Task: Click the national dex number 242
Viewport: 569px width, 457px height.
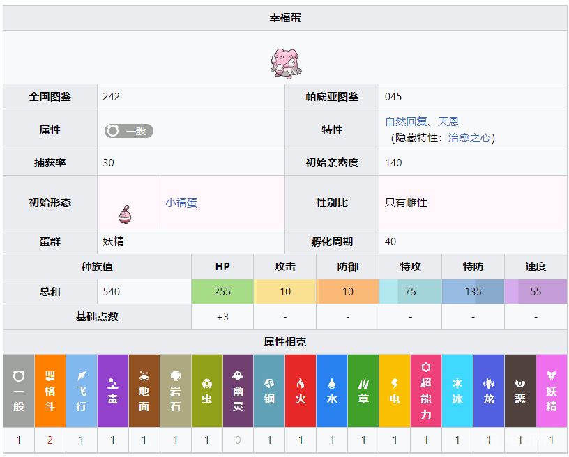Action: (111, 96)
